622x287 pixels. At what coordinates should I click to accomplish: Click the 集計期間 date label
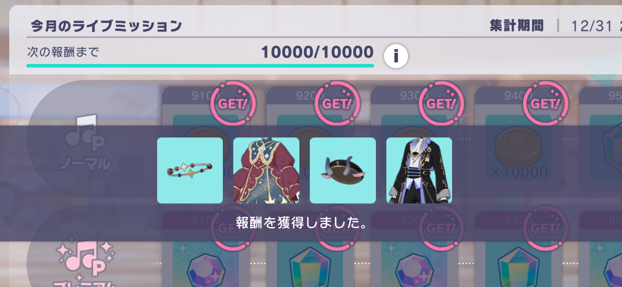(517, 26)
